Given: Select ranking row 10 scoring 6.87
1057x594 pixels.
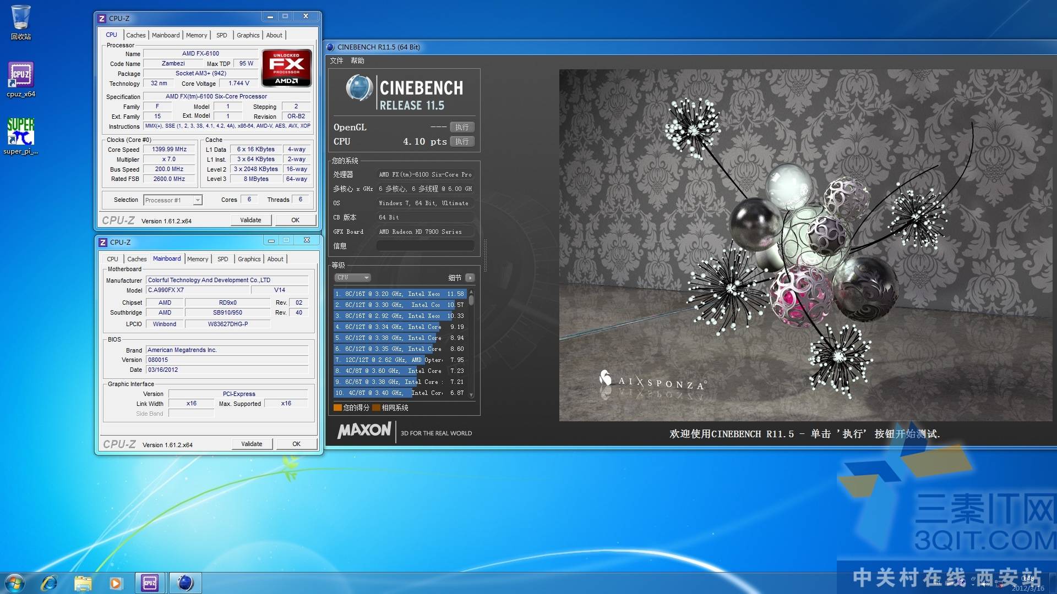Looking at the screenshot, I should tap(400, 393).
